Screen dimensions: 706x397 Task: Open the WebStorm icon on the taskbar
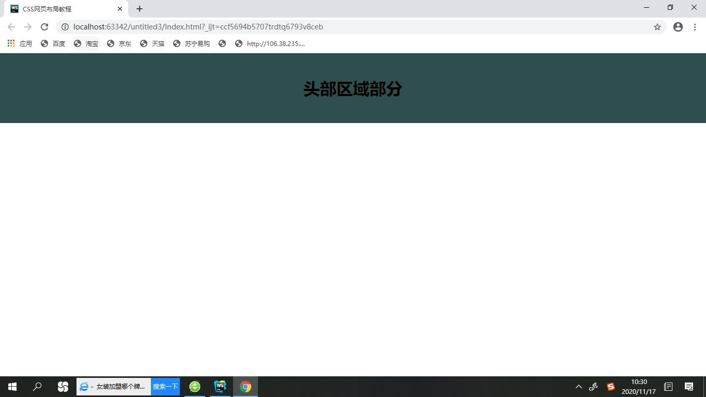[220, 386]
